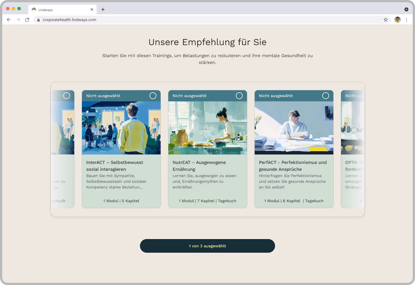Bookmark this page with the star icon

point(386,20)
